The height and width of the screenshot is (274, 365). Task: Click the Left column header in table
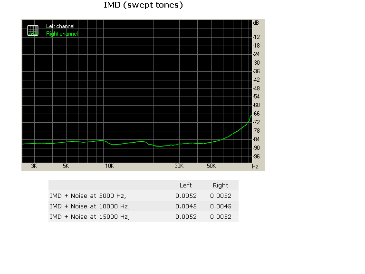[x=185, y=185]
